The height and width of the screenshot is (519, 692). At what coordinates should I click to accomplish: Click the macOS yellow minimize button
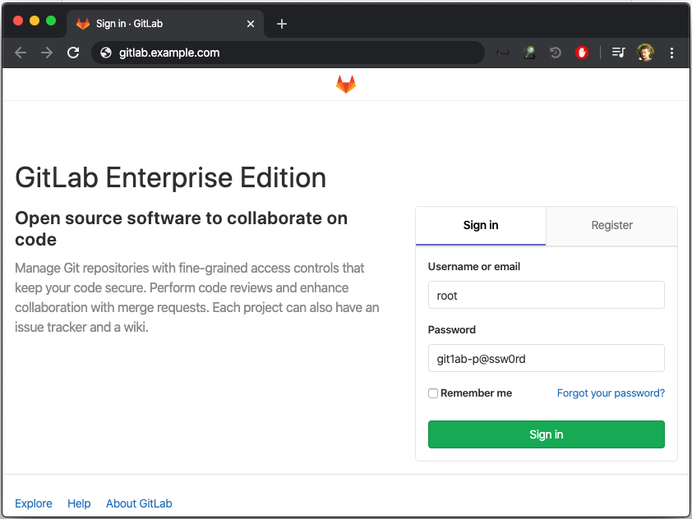(x=35, y=21)
